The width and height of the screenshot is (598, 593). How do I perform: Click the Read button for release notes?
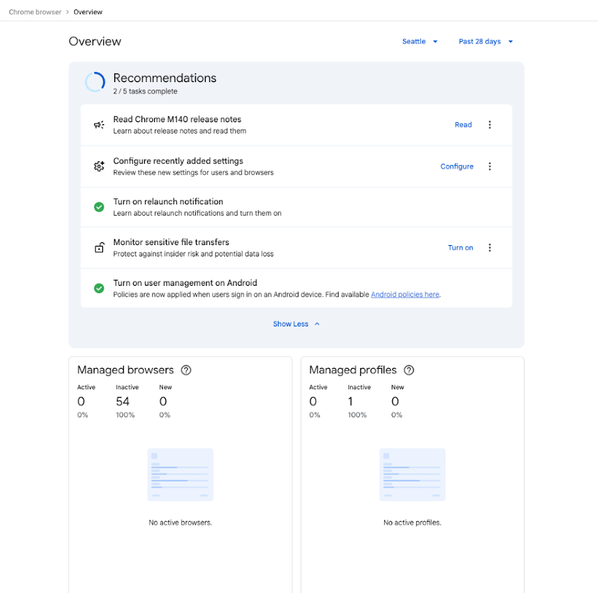click(x=463, y=125)
